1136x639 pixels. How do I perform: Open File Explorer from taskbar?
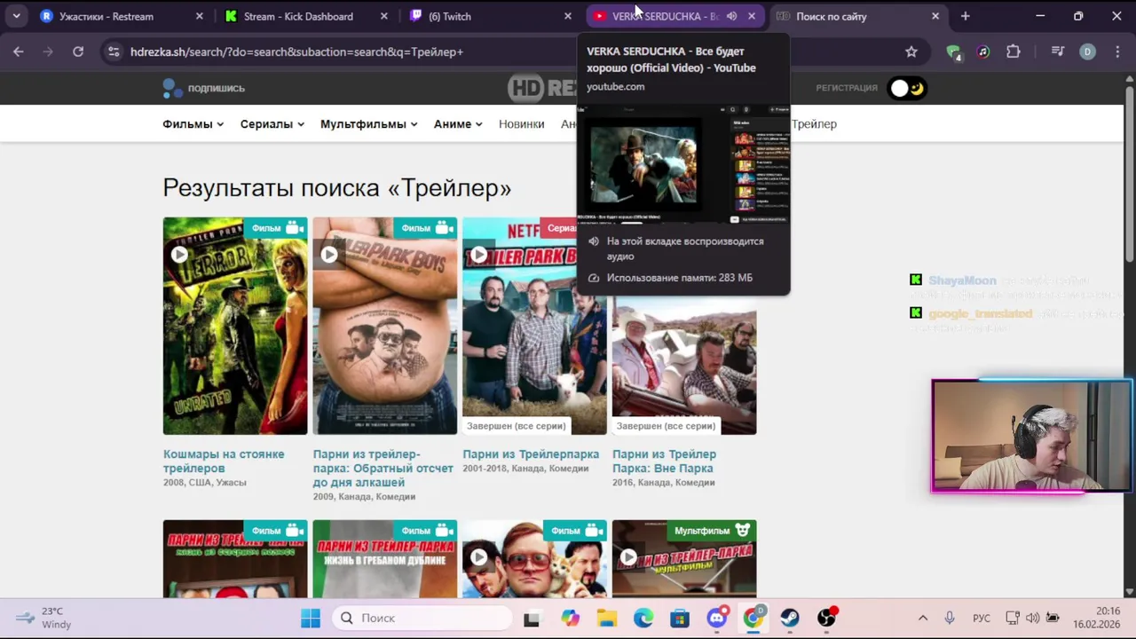[606, 618]
